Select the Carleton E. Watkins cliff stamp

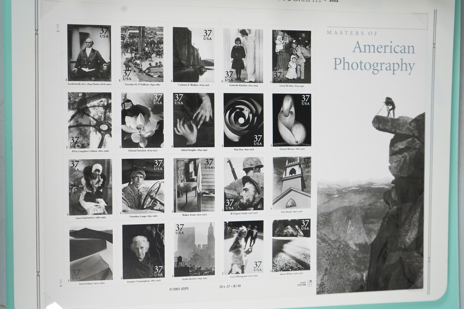click(193, 55)
